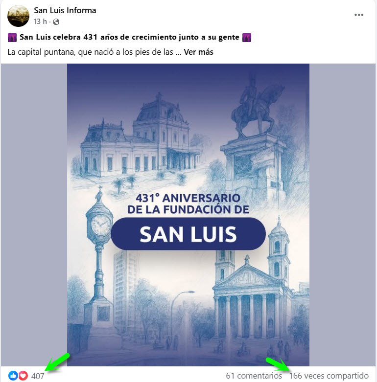
Task: Click the purple emoji after the headline
Action: (247, 38)
